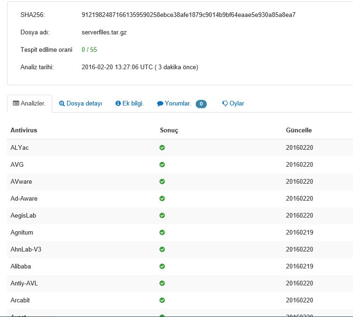The height and width of the screenshot is (317, 353).
Task: Click the Arcabit update date 20160220
Action: coord(299,300)
